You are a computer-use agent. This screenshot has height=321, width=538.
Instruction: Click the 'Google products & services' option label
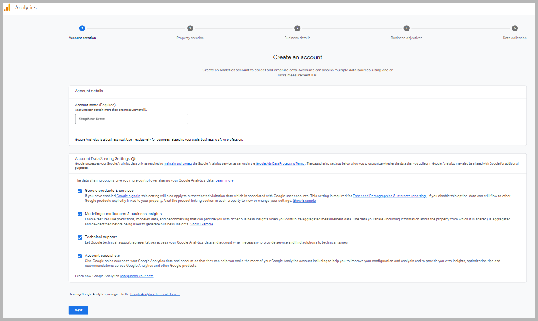pos(109,191)
